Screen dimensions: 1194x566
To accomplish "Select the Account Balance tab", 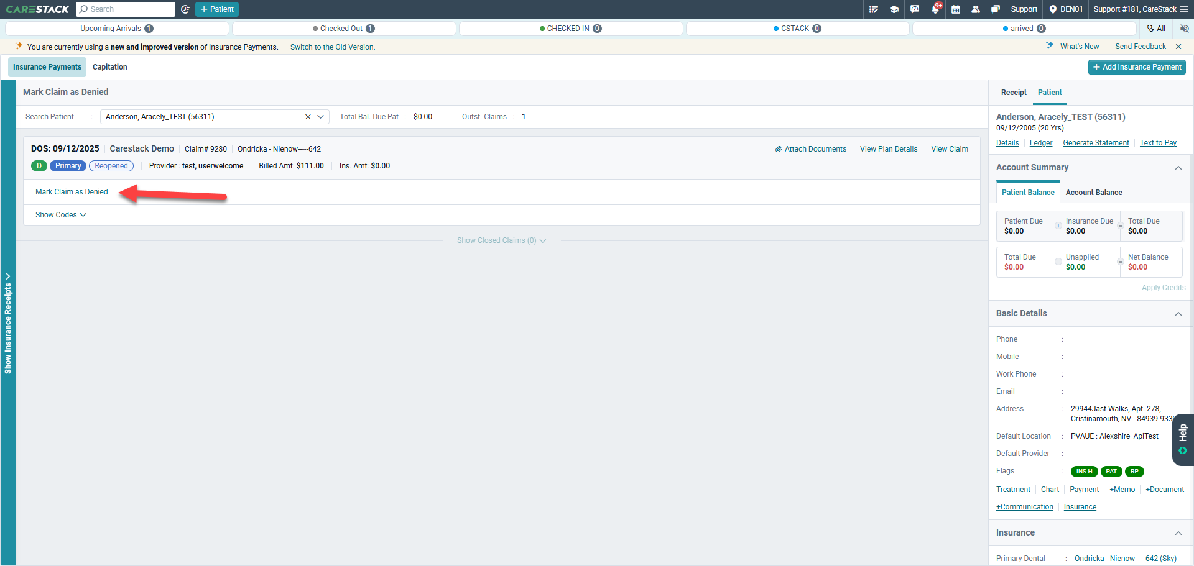I will click(1094, 193).
